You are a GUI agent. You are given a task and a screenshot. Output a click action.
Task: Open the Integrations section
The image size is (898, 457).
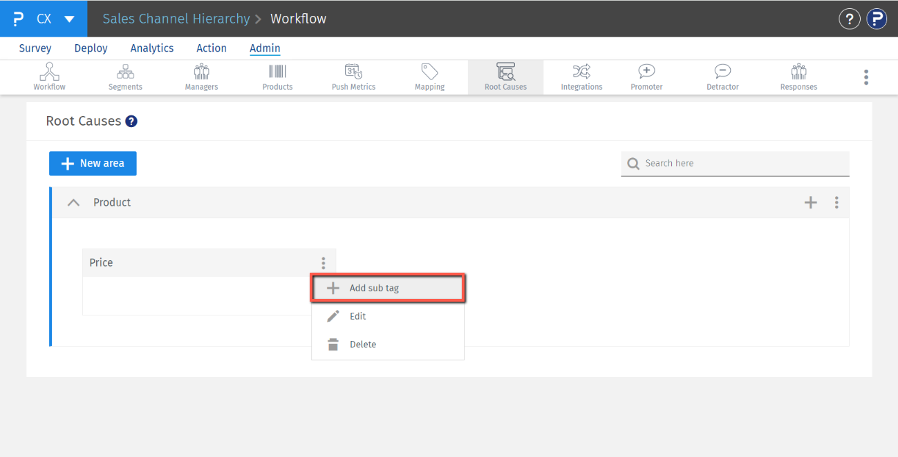[x=581, y=77]
